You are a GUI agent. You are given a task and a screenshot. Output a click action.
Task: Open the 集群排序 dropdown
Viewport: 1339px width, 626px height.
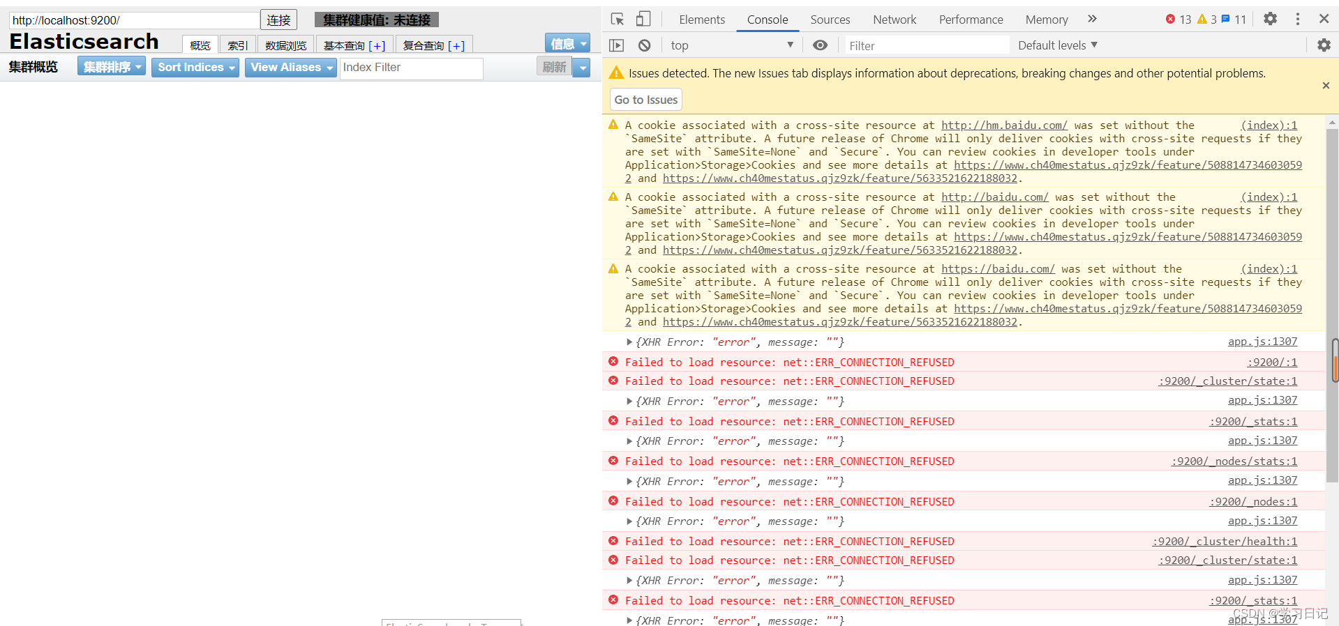click(112, 67)
